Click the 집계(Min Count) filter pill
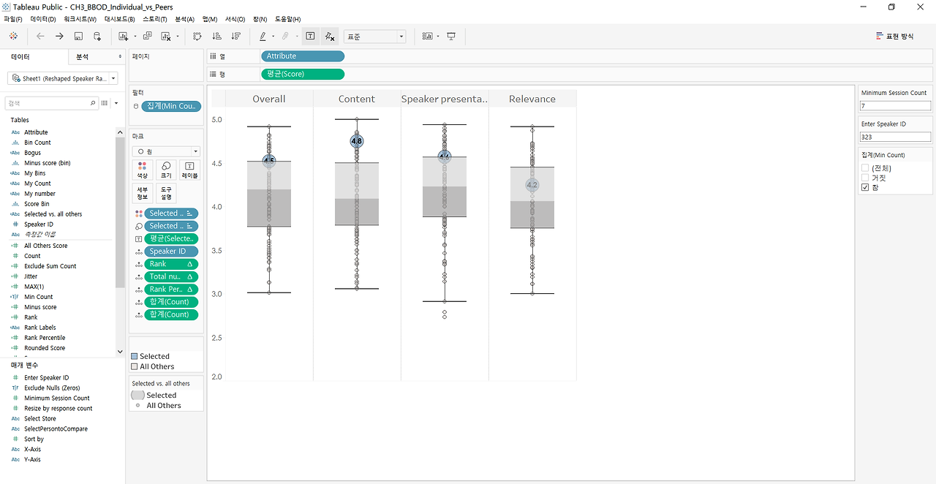 (x=173, y=106)
